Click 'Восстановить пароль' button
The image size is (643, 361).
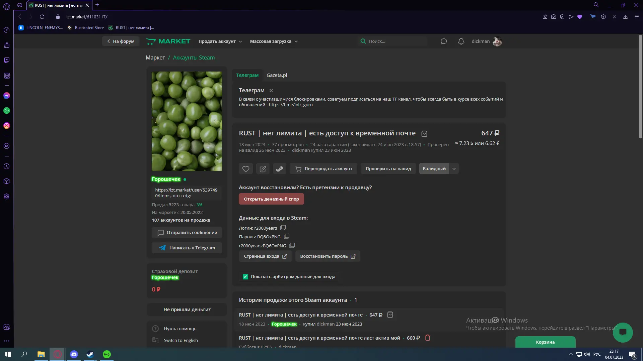pyautogui.click(x=328, y=256)
